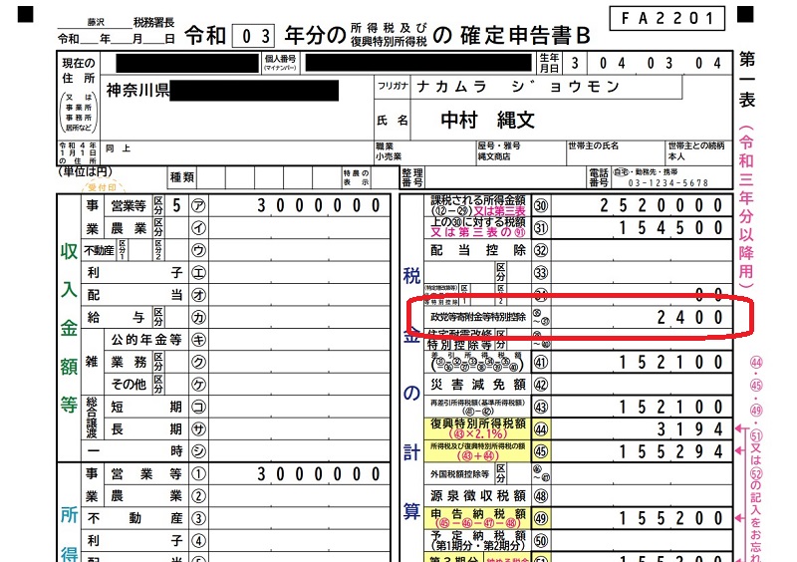Click the circled ア marker beside 営業等 income

tap(199, 205)
